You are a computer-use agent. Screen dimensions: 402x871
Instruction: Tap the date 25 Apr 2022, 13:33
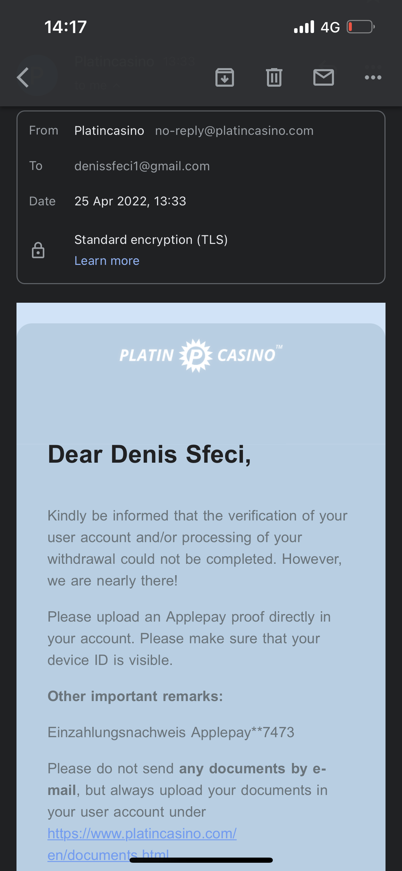point(130,201)
